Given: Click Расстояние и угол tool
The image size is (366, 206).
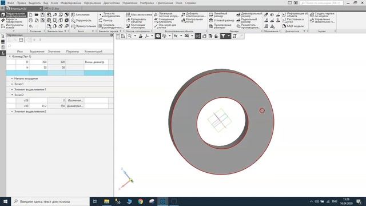Looking at the screenshot, I should [x=293, y=21].
